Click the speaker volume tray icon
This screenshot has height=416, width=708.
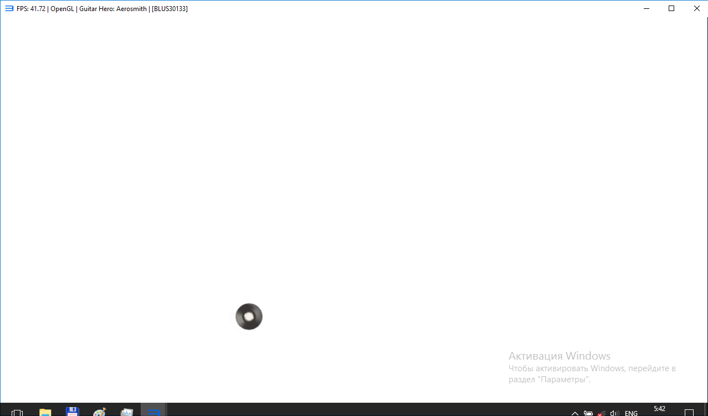[614, 413]
